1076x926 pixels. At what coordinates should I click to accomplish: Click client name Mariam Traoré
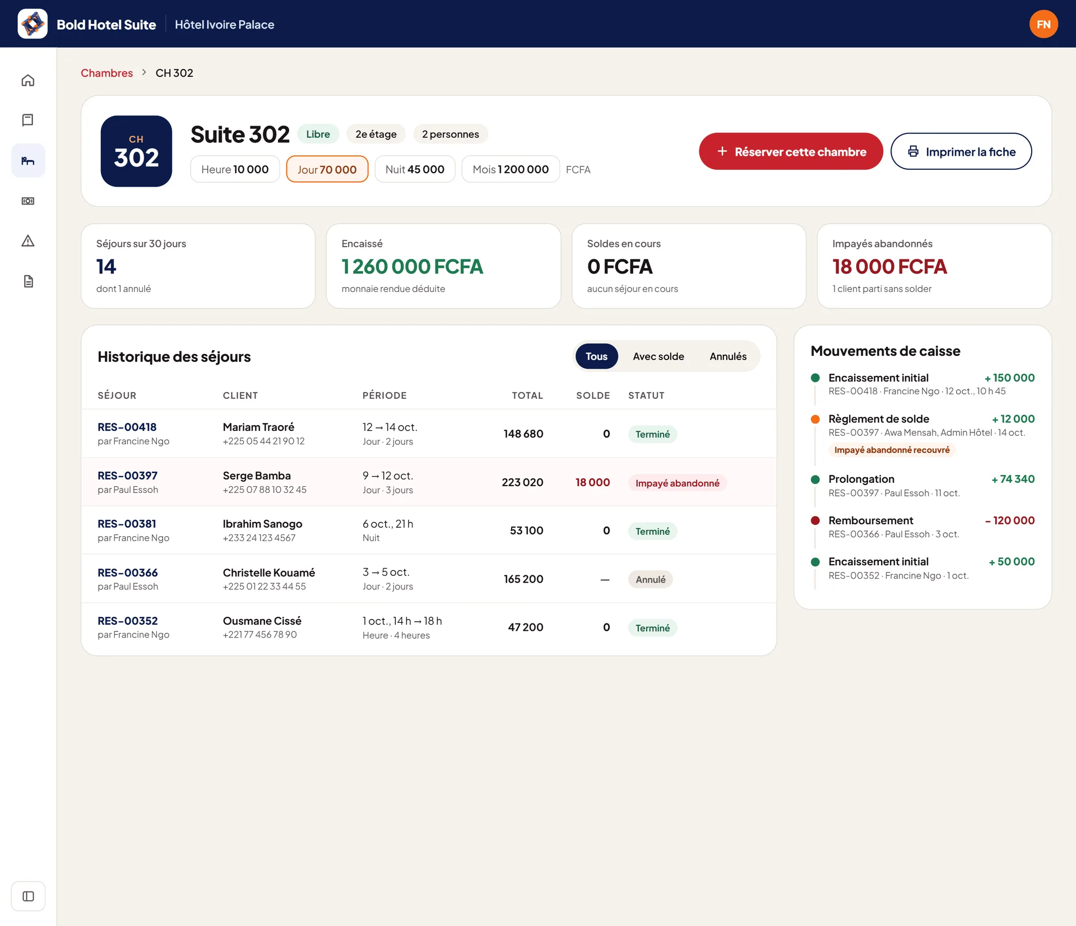coord(258,427)
